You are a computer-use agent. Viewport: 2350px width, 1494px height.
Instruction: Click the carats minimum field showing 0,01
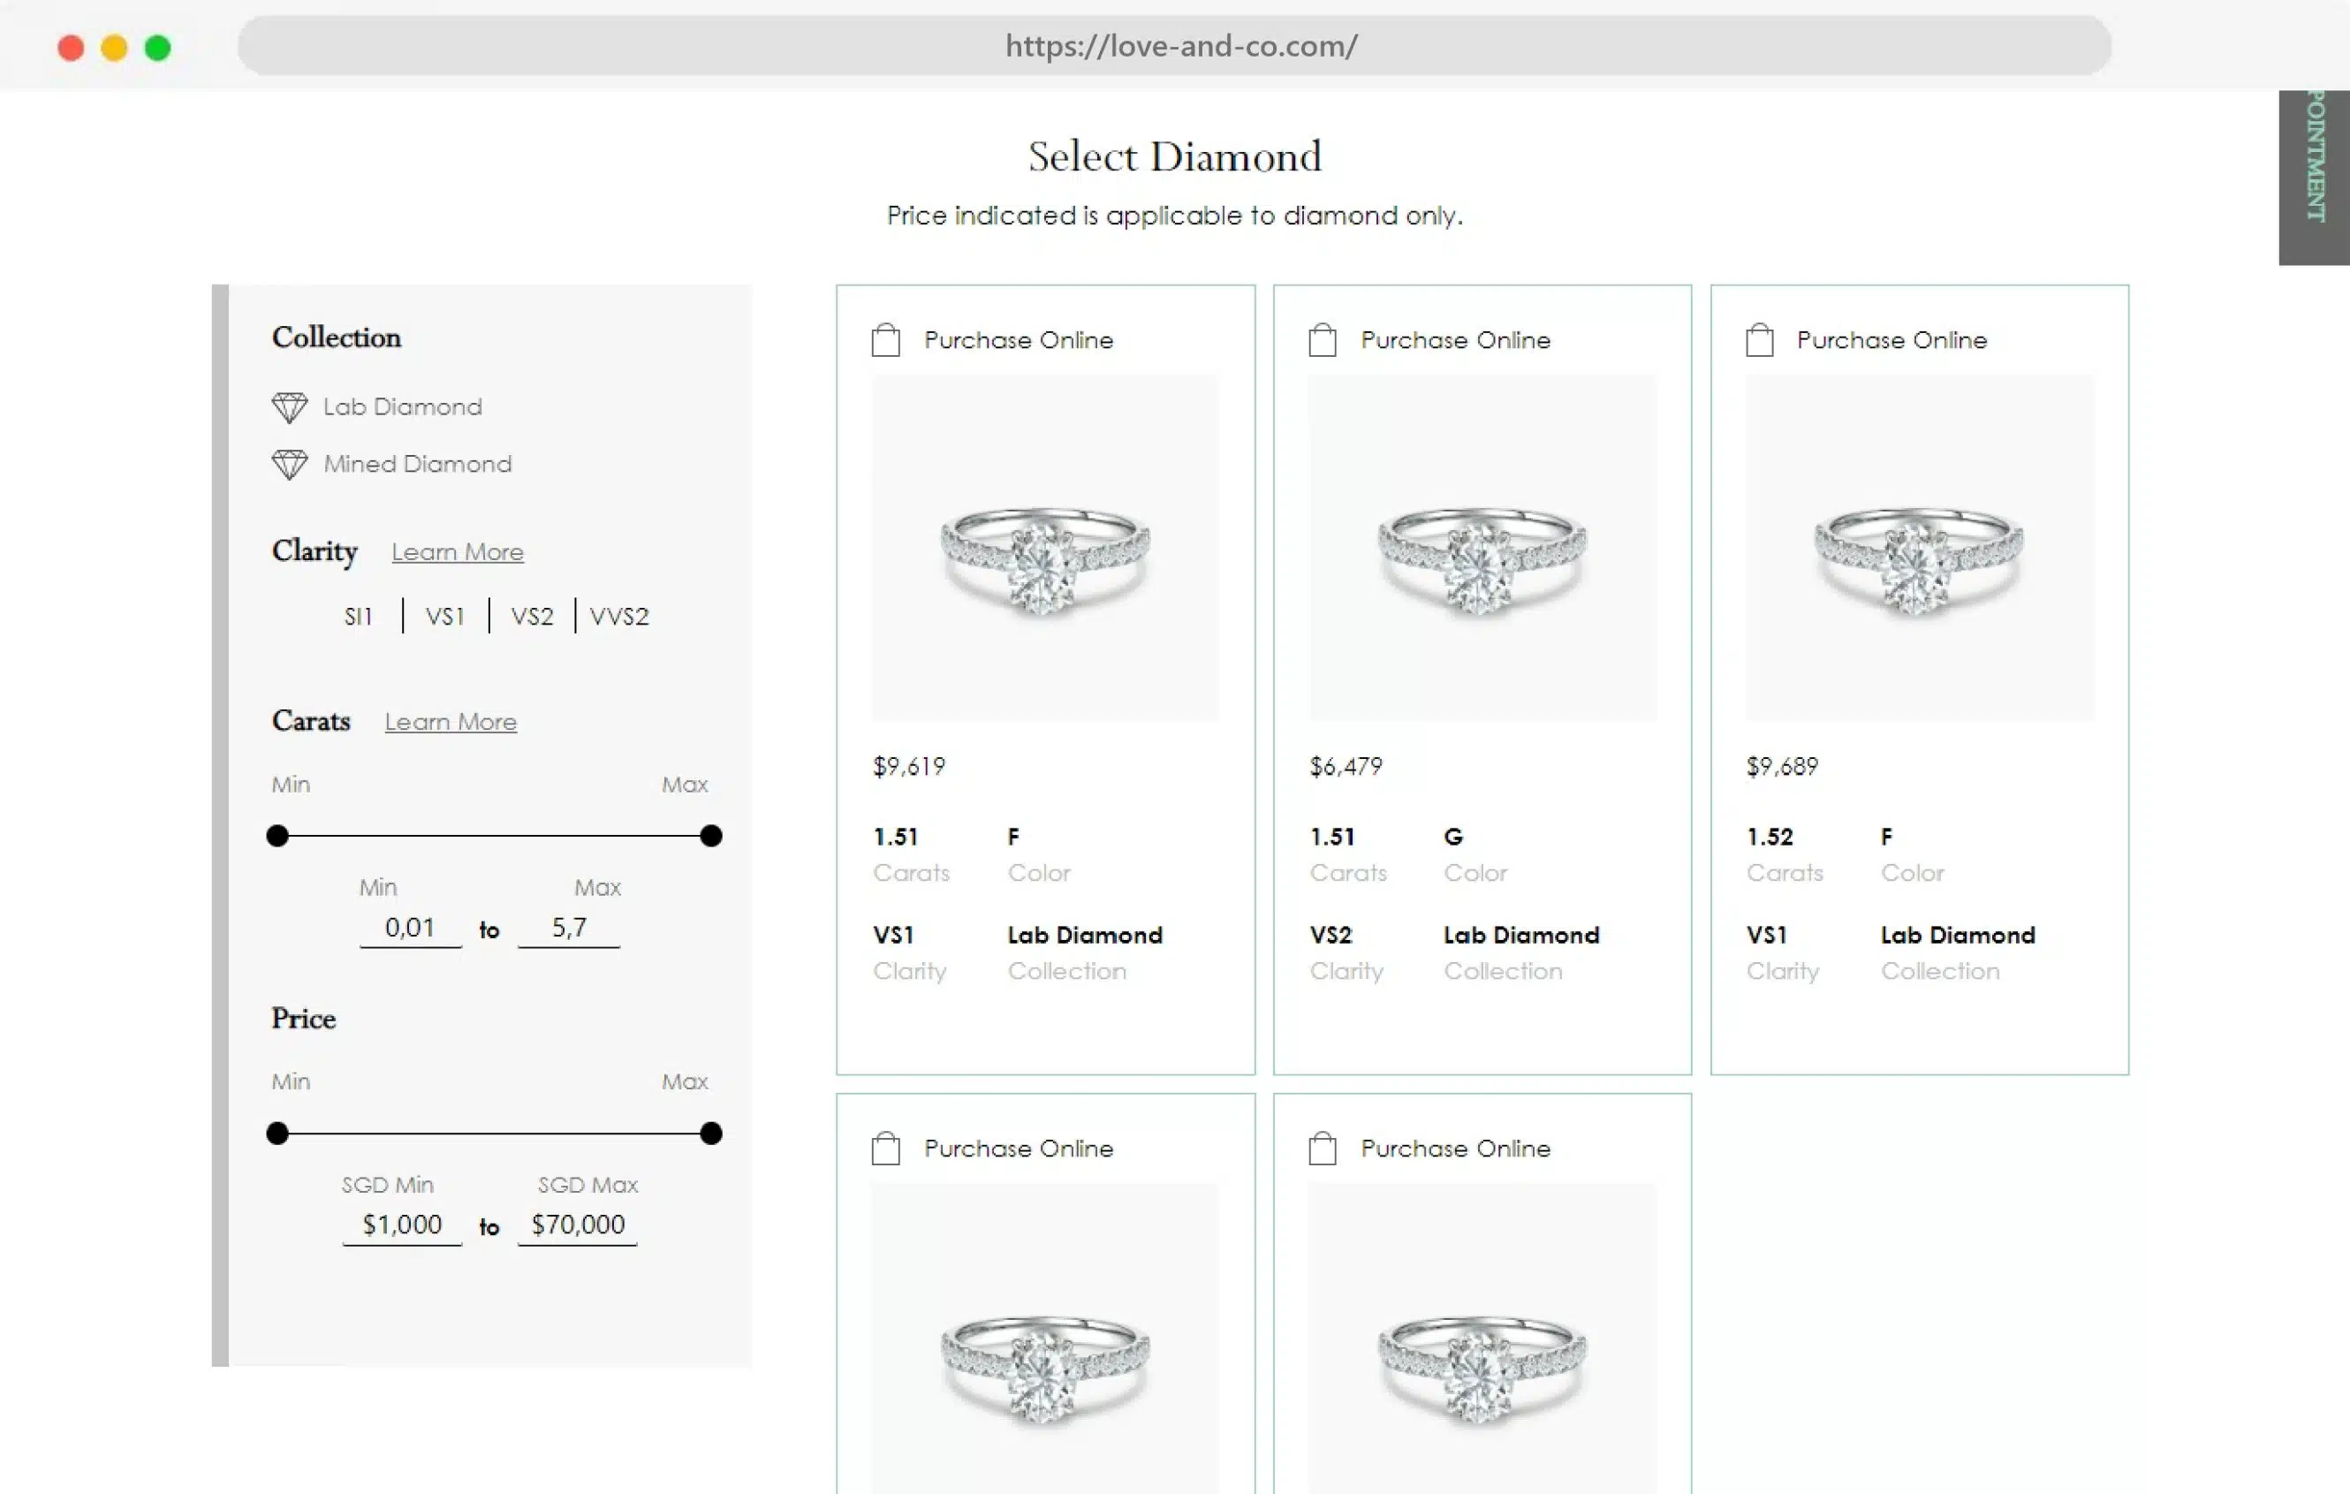click(x=410, y=928)
